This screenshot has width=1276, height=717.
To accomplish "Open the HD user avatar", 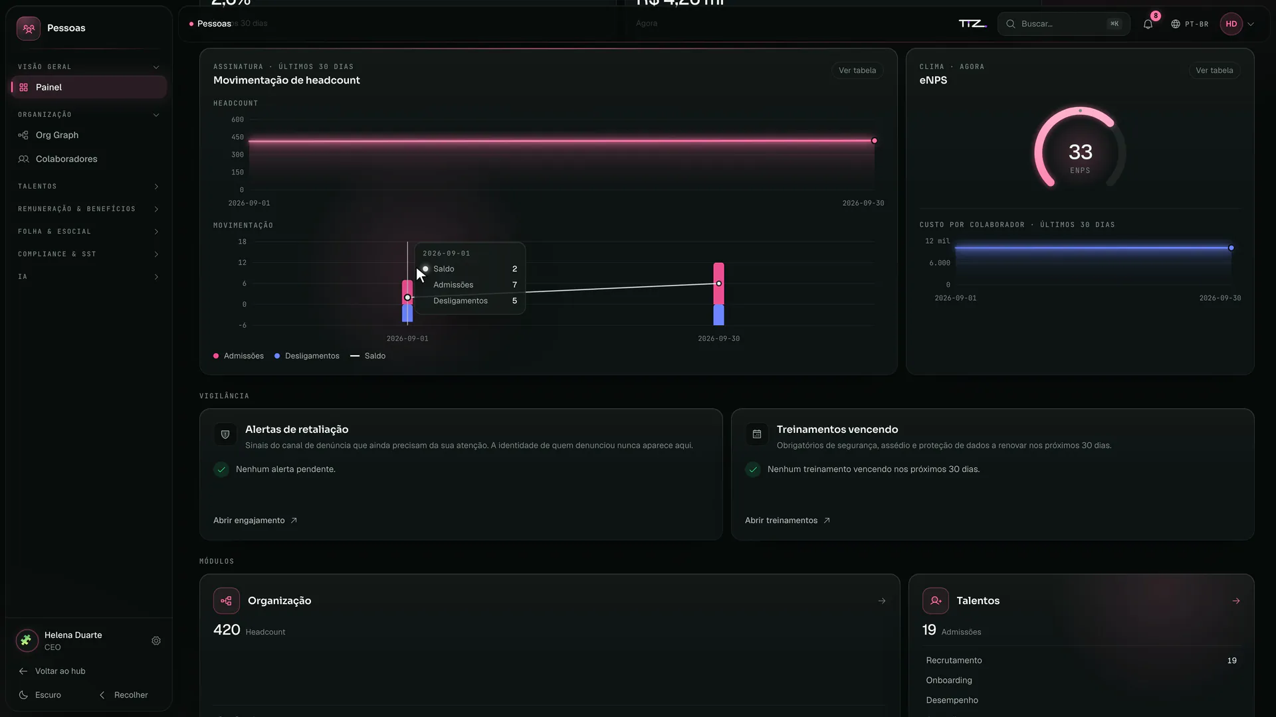I will click(x=1231, y=24).
